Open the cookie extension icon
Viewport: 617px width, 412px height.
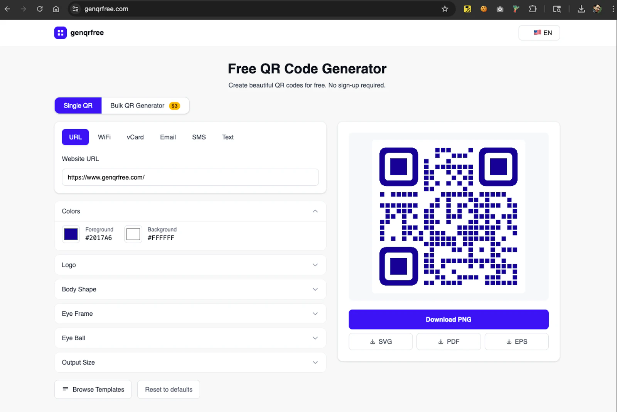(484, 9)
